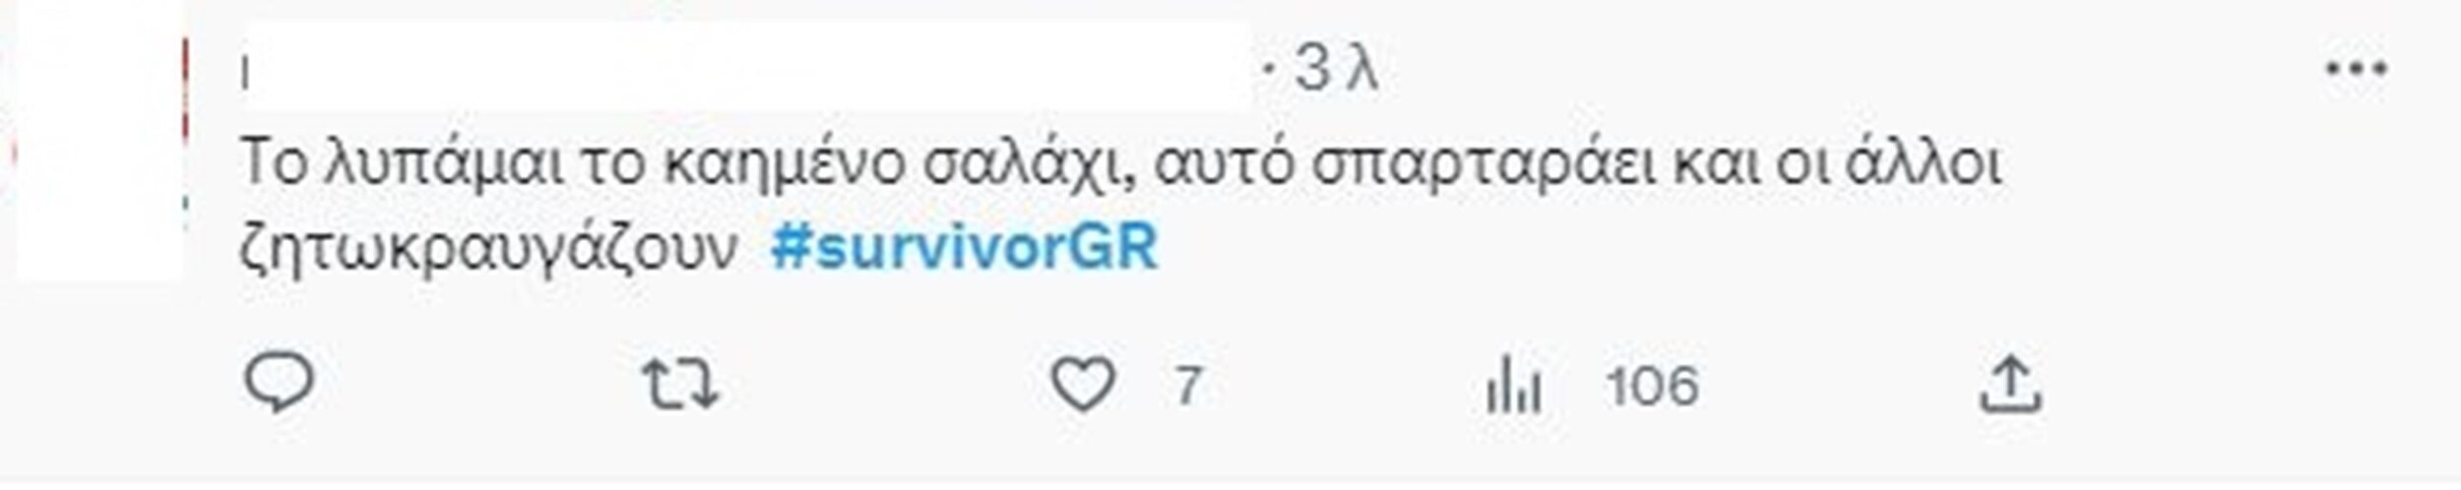
Task: Like the tweet with the heart icon
Action: (1084, 384)
